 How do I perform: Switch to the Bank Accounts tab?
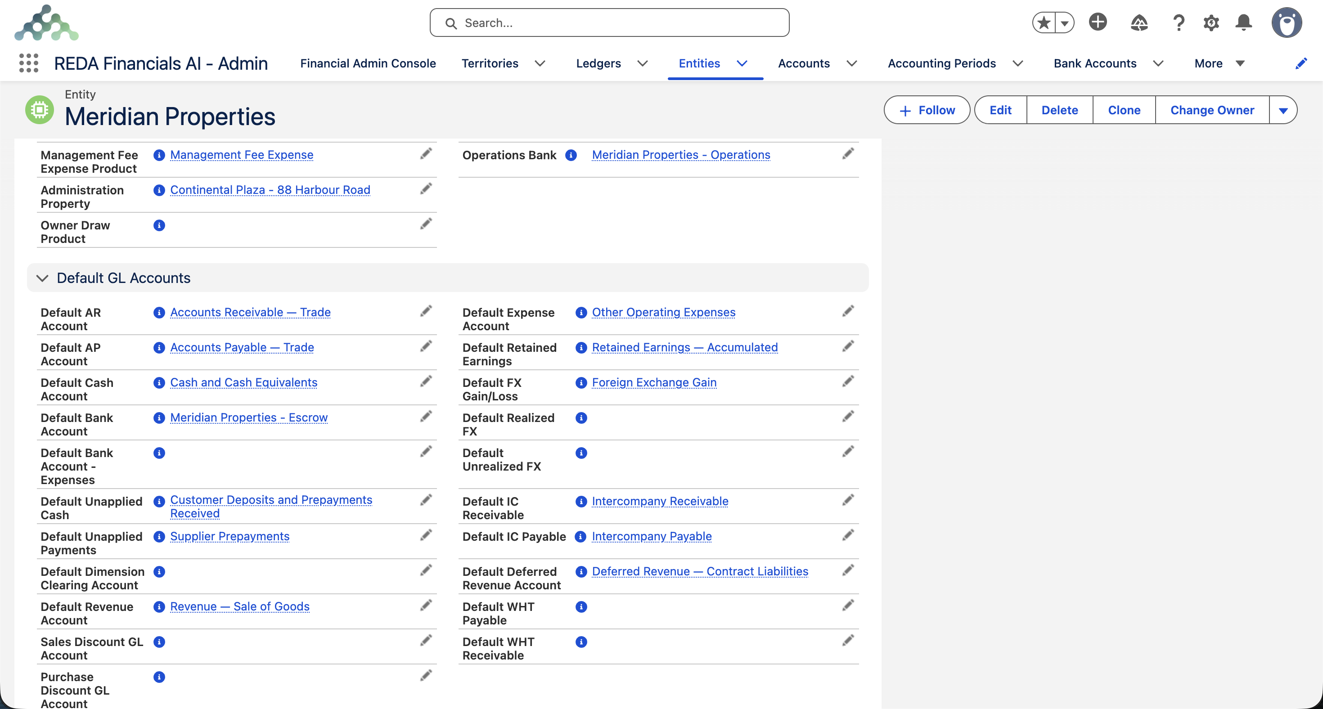coord(1095,63)
